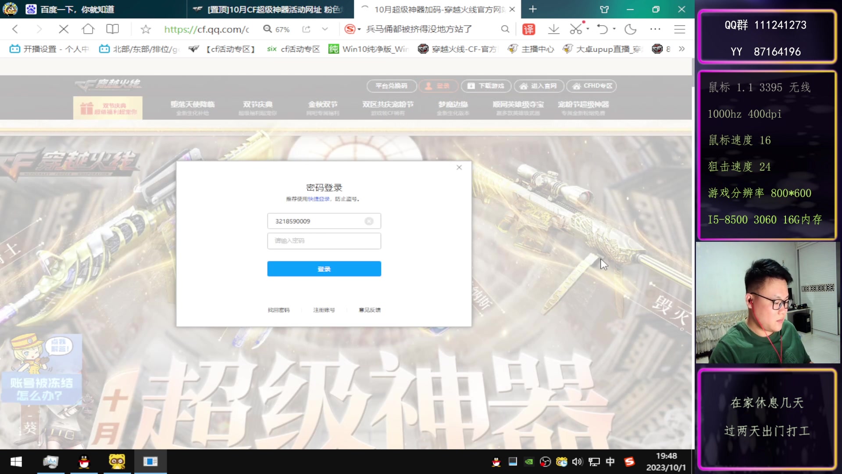
Task: Close the 10月超级神器加码 tab
Action: (512, 9)
